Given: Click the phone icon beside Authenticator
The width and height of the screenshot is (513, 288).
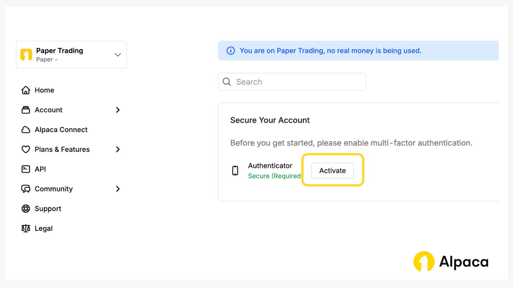Looking at the screenshot, I should click(235, 171).
